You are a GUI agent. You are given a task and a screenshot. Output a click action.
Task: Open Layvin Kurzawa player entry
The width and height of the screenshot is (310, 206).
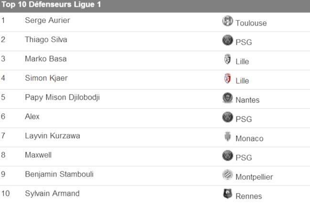(x=53, y=136)
